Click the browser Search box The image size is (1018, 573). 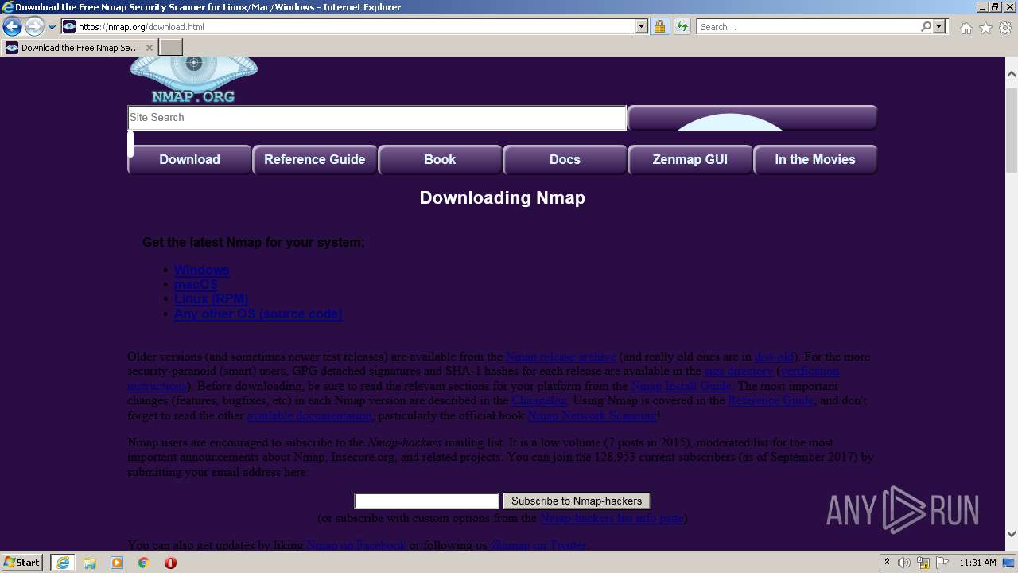pos(808,27)
